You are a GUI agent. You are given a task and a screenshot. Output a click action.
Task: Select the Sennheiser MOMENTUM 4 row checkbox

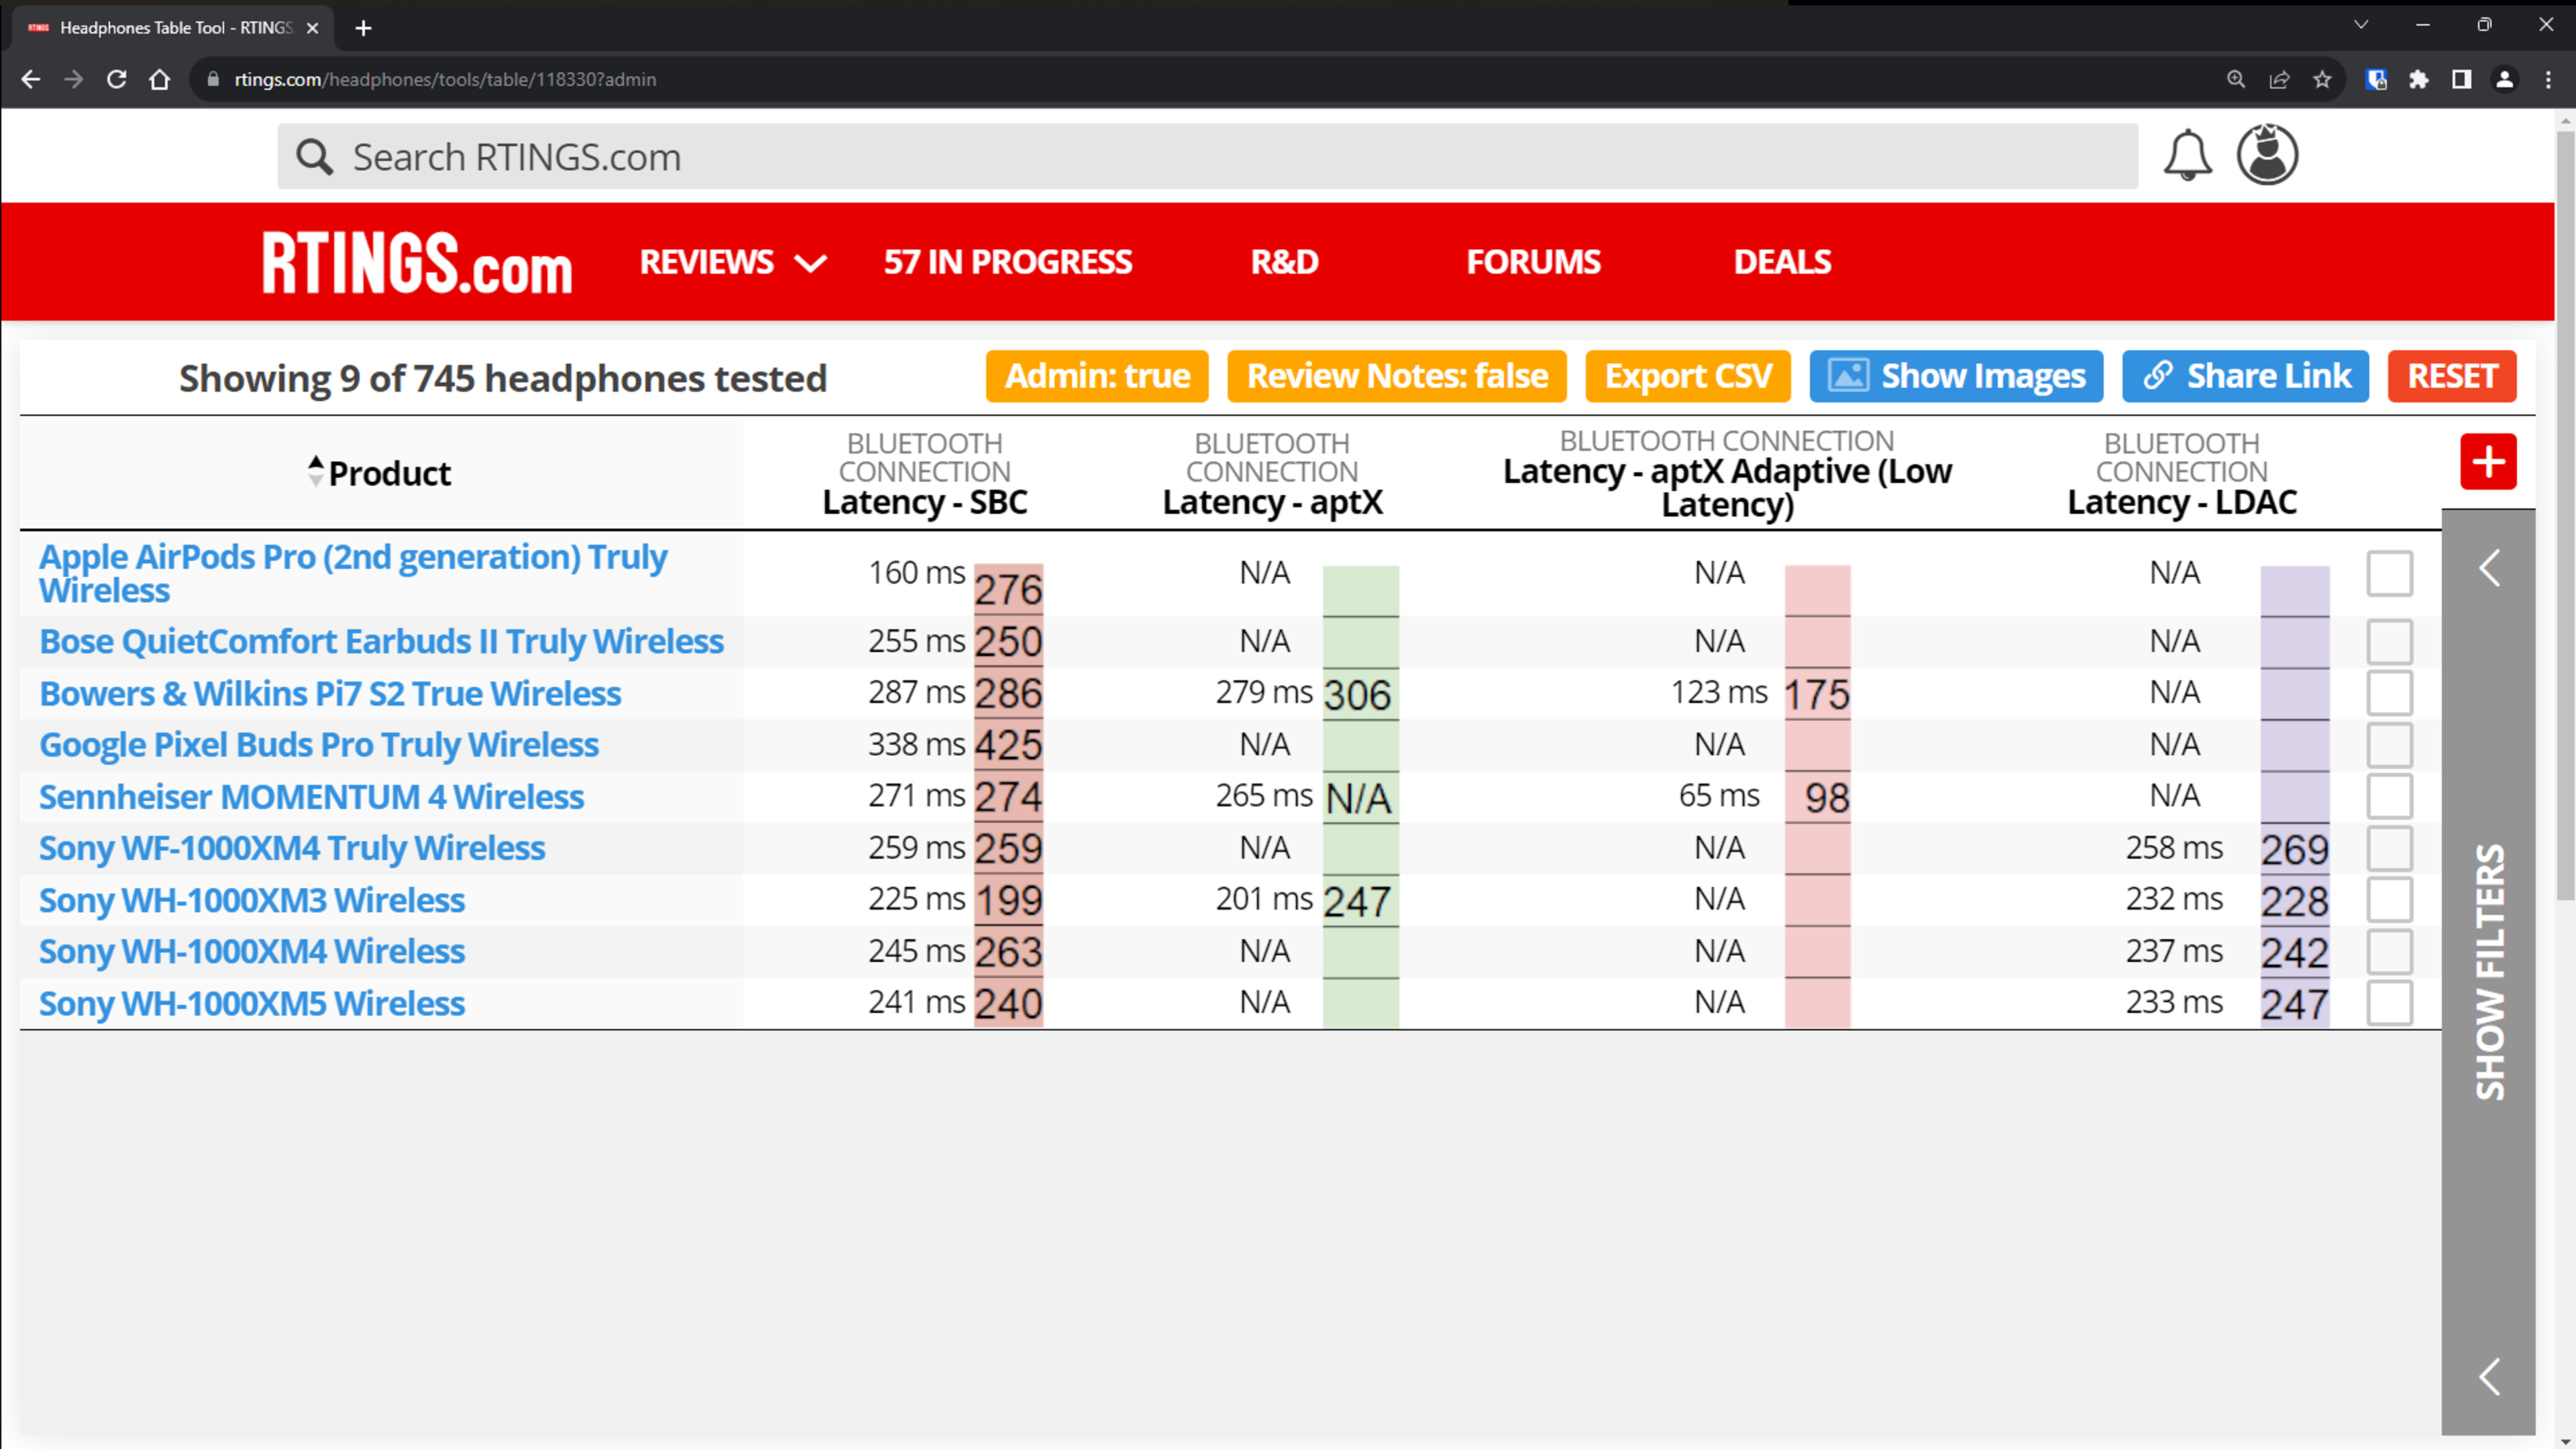click(2389, 796)
